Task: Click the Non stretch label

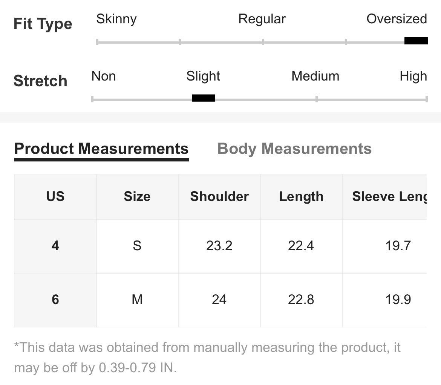Action: point(104,76)
